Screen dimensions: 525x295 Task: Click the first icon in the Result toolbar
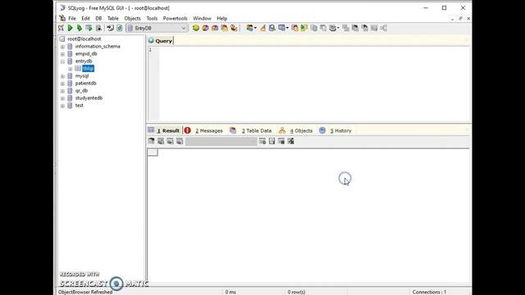[x=151, y=141]
